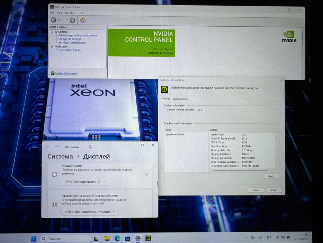Click the Търсене search box in taskbar
323x243 pixels.
[65, 239]
